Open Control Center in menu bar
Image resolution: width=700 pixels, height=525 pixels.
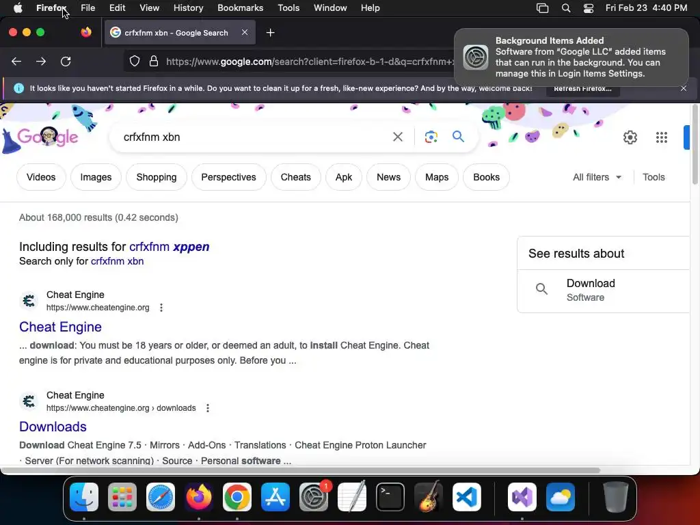coord(589,8)
